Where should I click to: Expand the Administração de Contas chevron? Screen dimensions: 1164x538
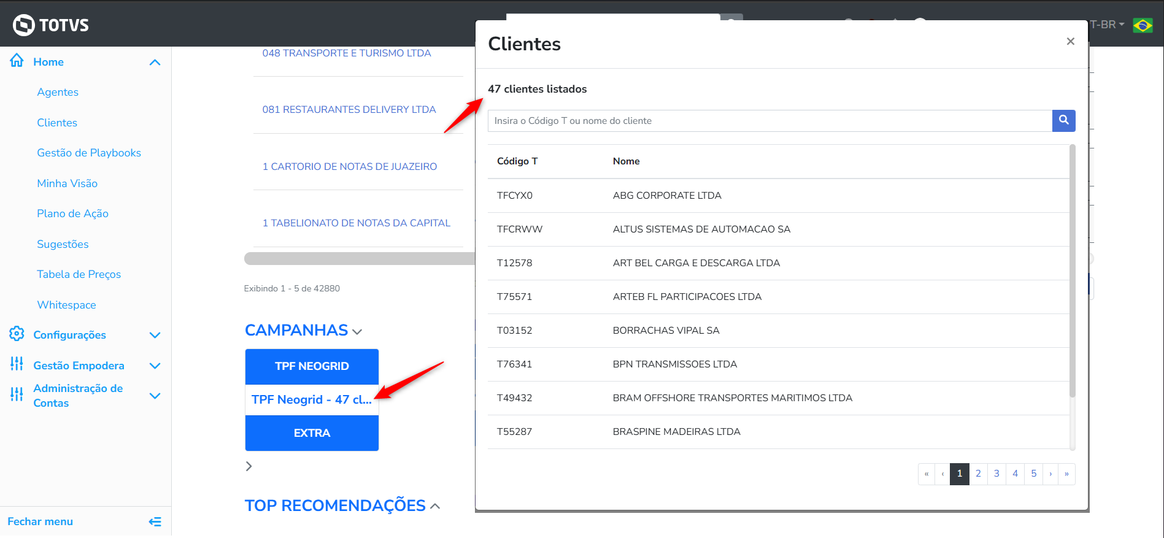coord(155,396)
